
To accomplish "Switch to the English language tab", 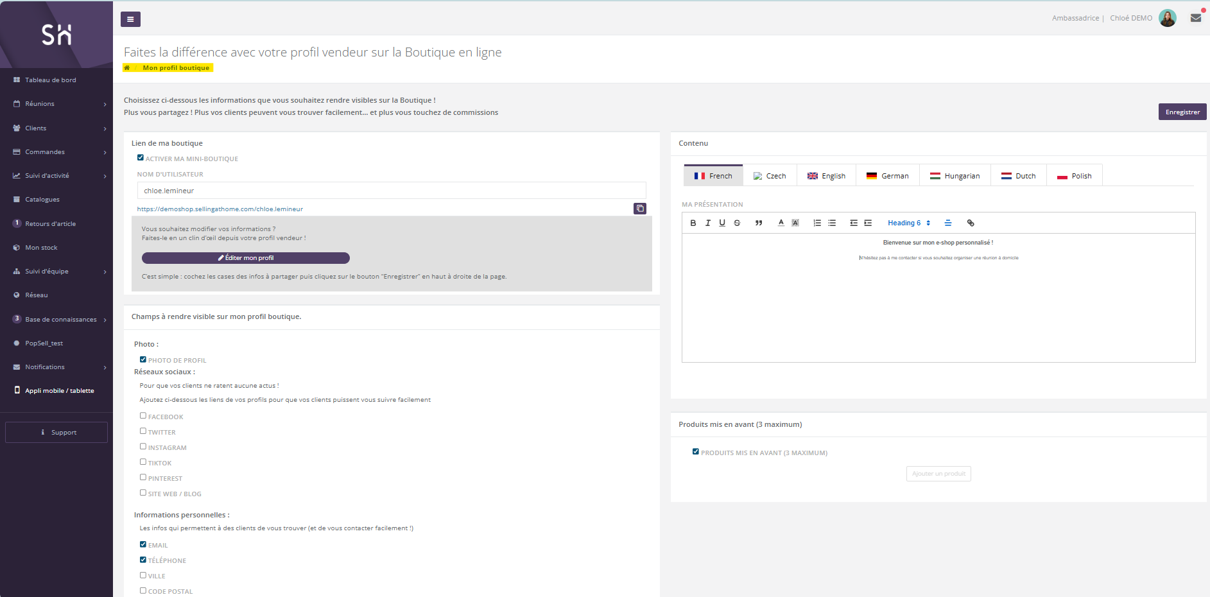I will click(x=826, y=176).
